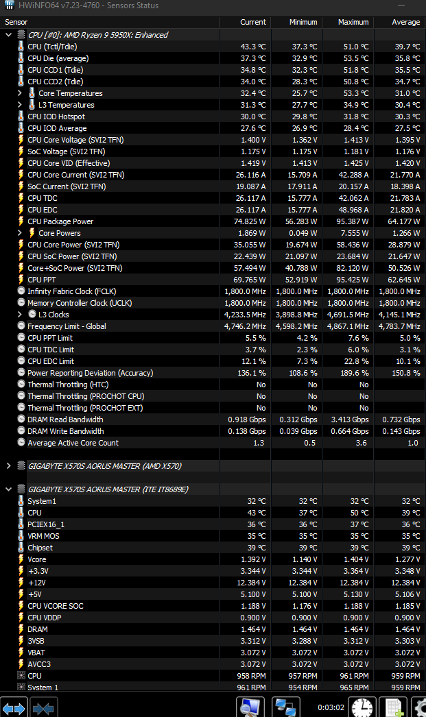Select the SoC Voltage (SVI2 TFN) row
Screen dimensions: 426x717
(x=213, y=151)
